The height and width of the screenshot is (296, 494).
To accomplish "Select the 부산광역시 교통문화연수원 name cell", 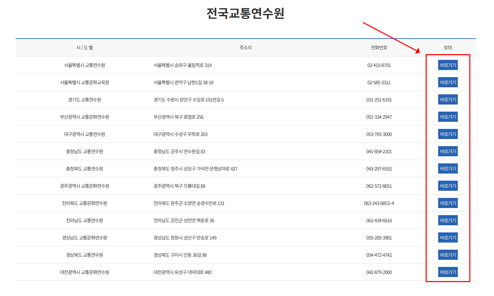I will [x=85, y=117].
